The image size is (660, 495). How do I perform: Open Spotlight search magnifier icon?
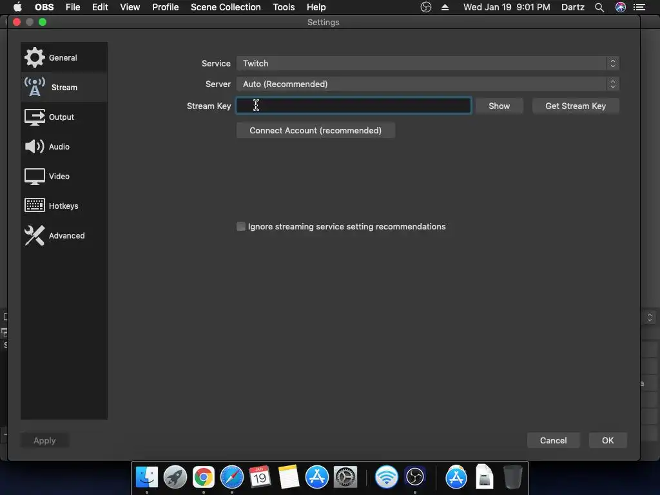click(599, 7)
